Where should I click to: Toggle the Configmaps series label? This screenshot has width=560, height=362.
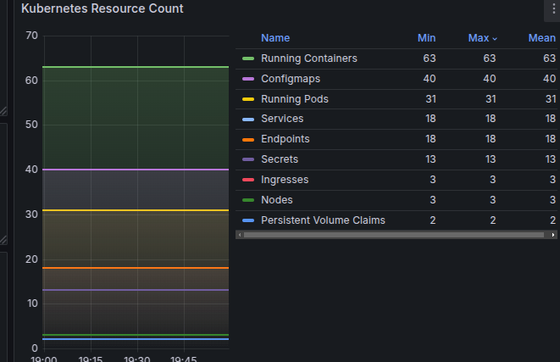pyautogui.click(x=291, y=79)
